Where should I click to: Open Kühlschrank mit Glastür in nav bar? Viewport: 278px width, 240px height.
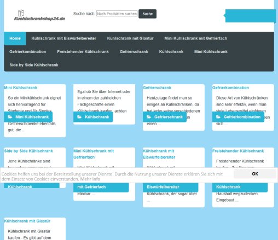point(130,38)
